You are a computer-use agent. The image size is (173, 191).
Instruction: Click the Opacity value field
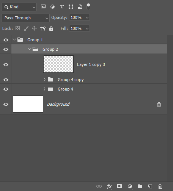77,17
